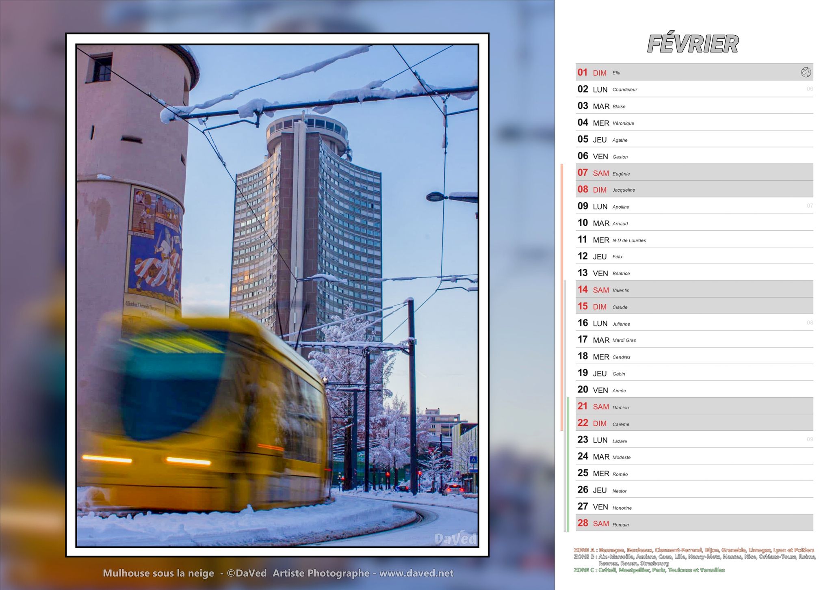Click the Mulhouse sous la neige caption
This screenshot has width=832, height=590.
click(x=158, y=573)
